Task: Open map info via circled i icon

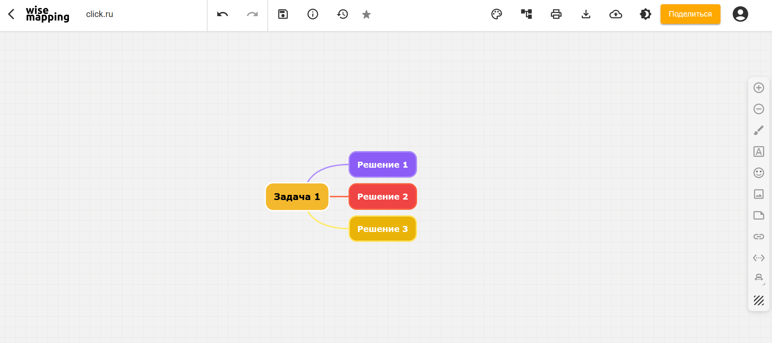Action: [x=313, y=14]
